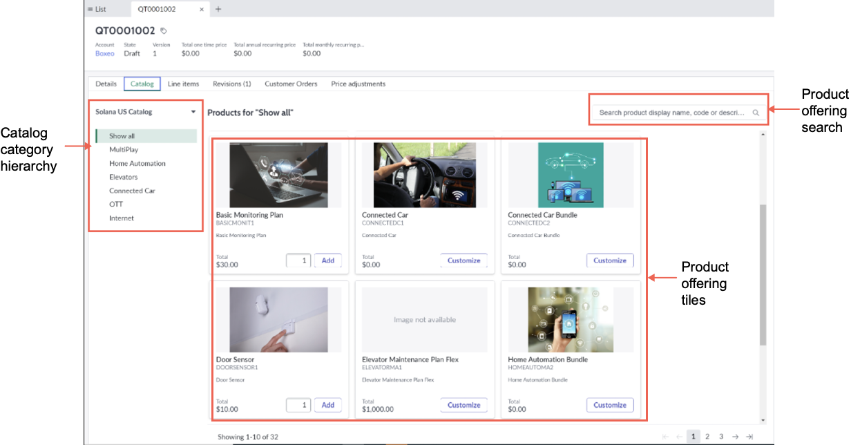Switch to Customer Orders tab
The height and width of the screenshot is (445, 851).
coord(291,84)
